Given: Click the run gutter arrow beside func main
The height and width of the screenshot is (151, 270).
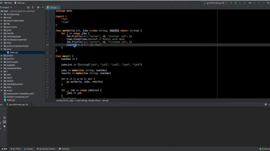Looking at the screenshot, I should (x=51, y=56).
